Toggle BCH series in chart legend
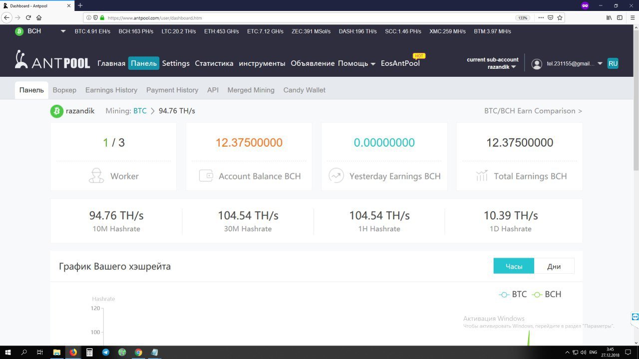 coord(546,295)
